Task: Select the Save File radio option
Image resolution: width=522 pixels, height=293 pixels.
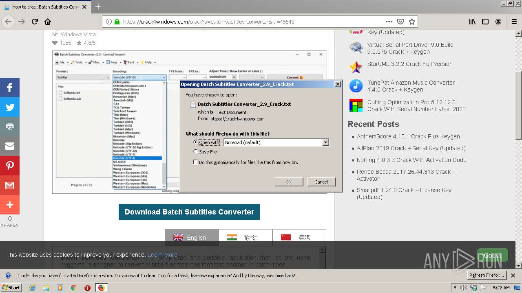Action: 196,152
